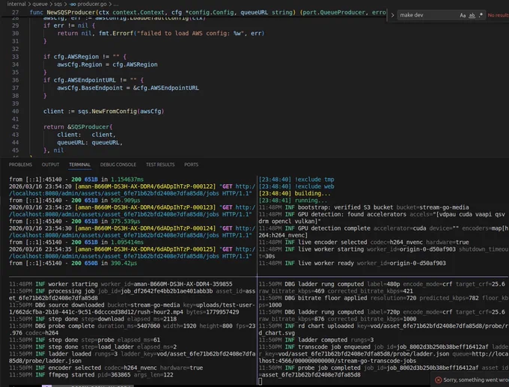The height and width of the screenshot is (387, 509).
Task: Click 'bootstrap: verified S3 bucket' log line
Action: 364,207
